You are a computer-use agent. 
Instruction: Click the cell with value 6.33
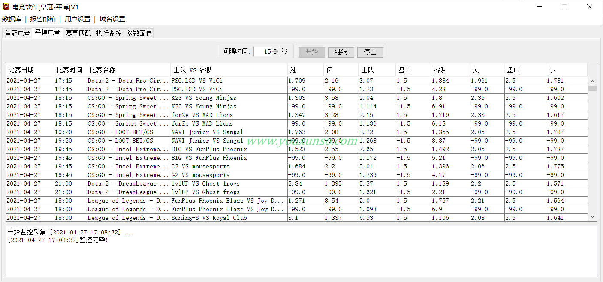[x=377, y=218]
